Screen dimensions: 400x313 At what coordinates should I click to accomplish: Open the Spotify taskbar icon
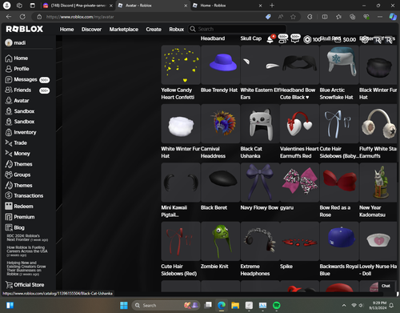pyautogui.click(x=277, y=305)
